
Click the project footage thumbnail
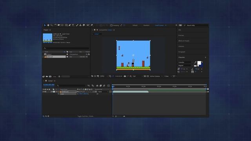(47, 38)
